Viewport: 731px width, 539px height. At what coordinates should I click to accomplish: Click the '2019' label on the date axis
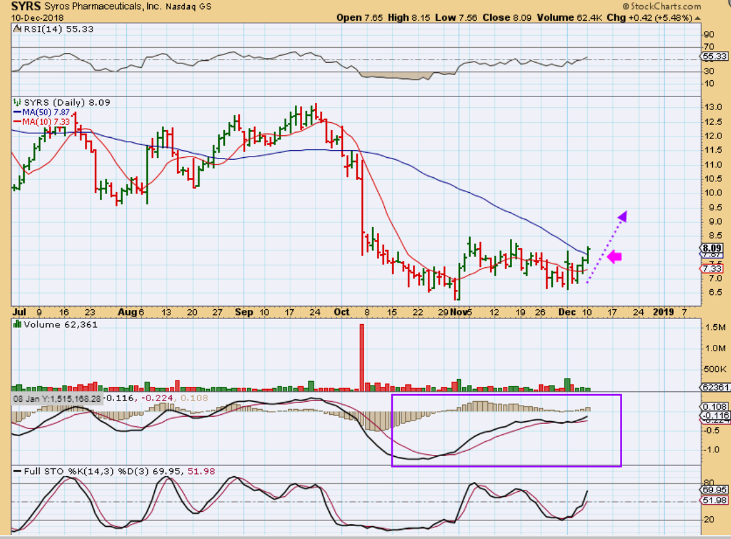(664, 312)
